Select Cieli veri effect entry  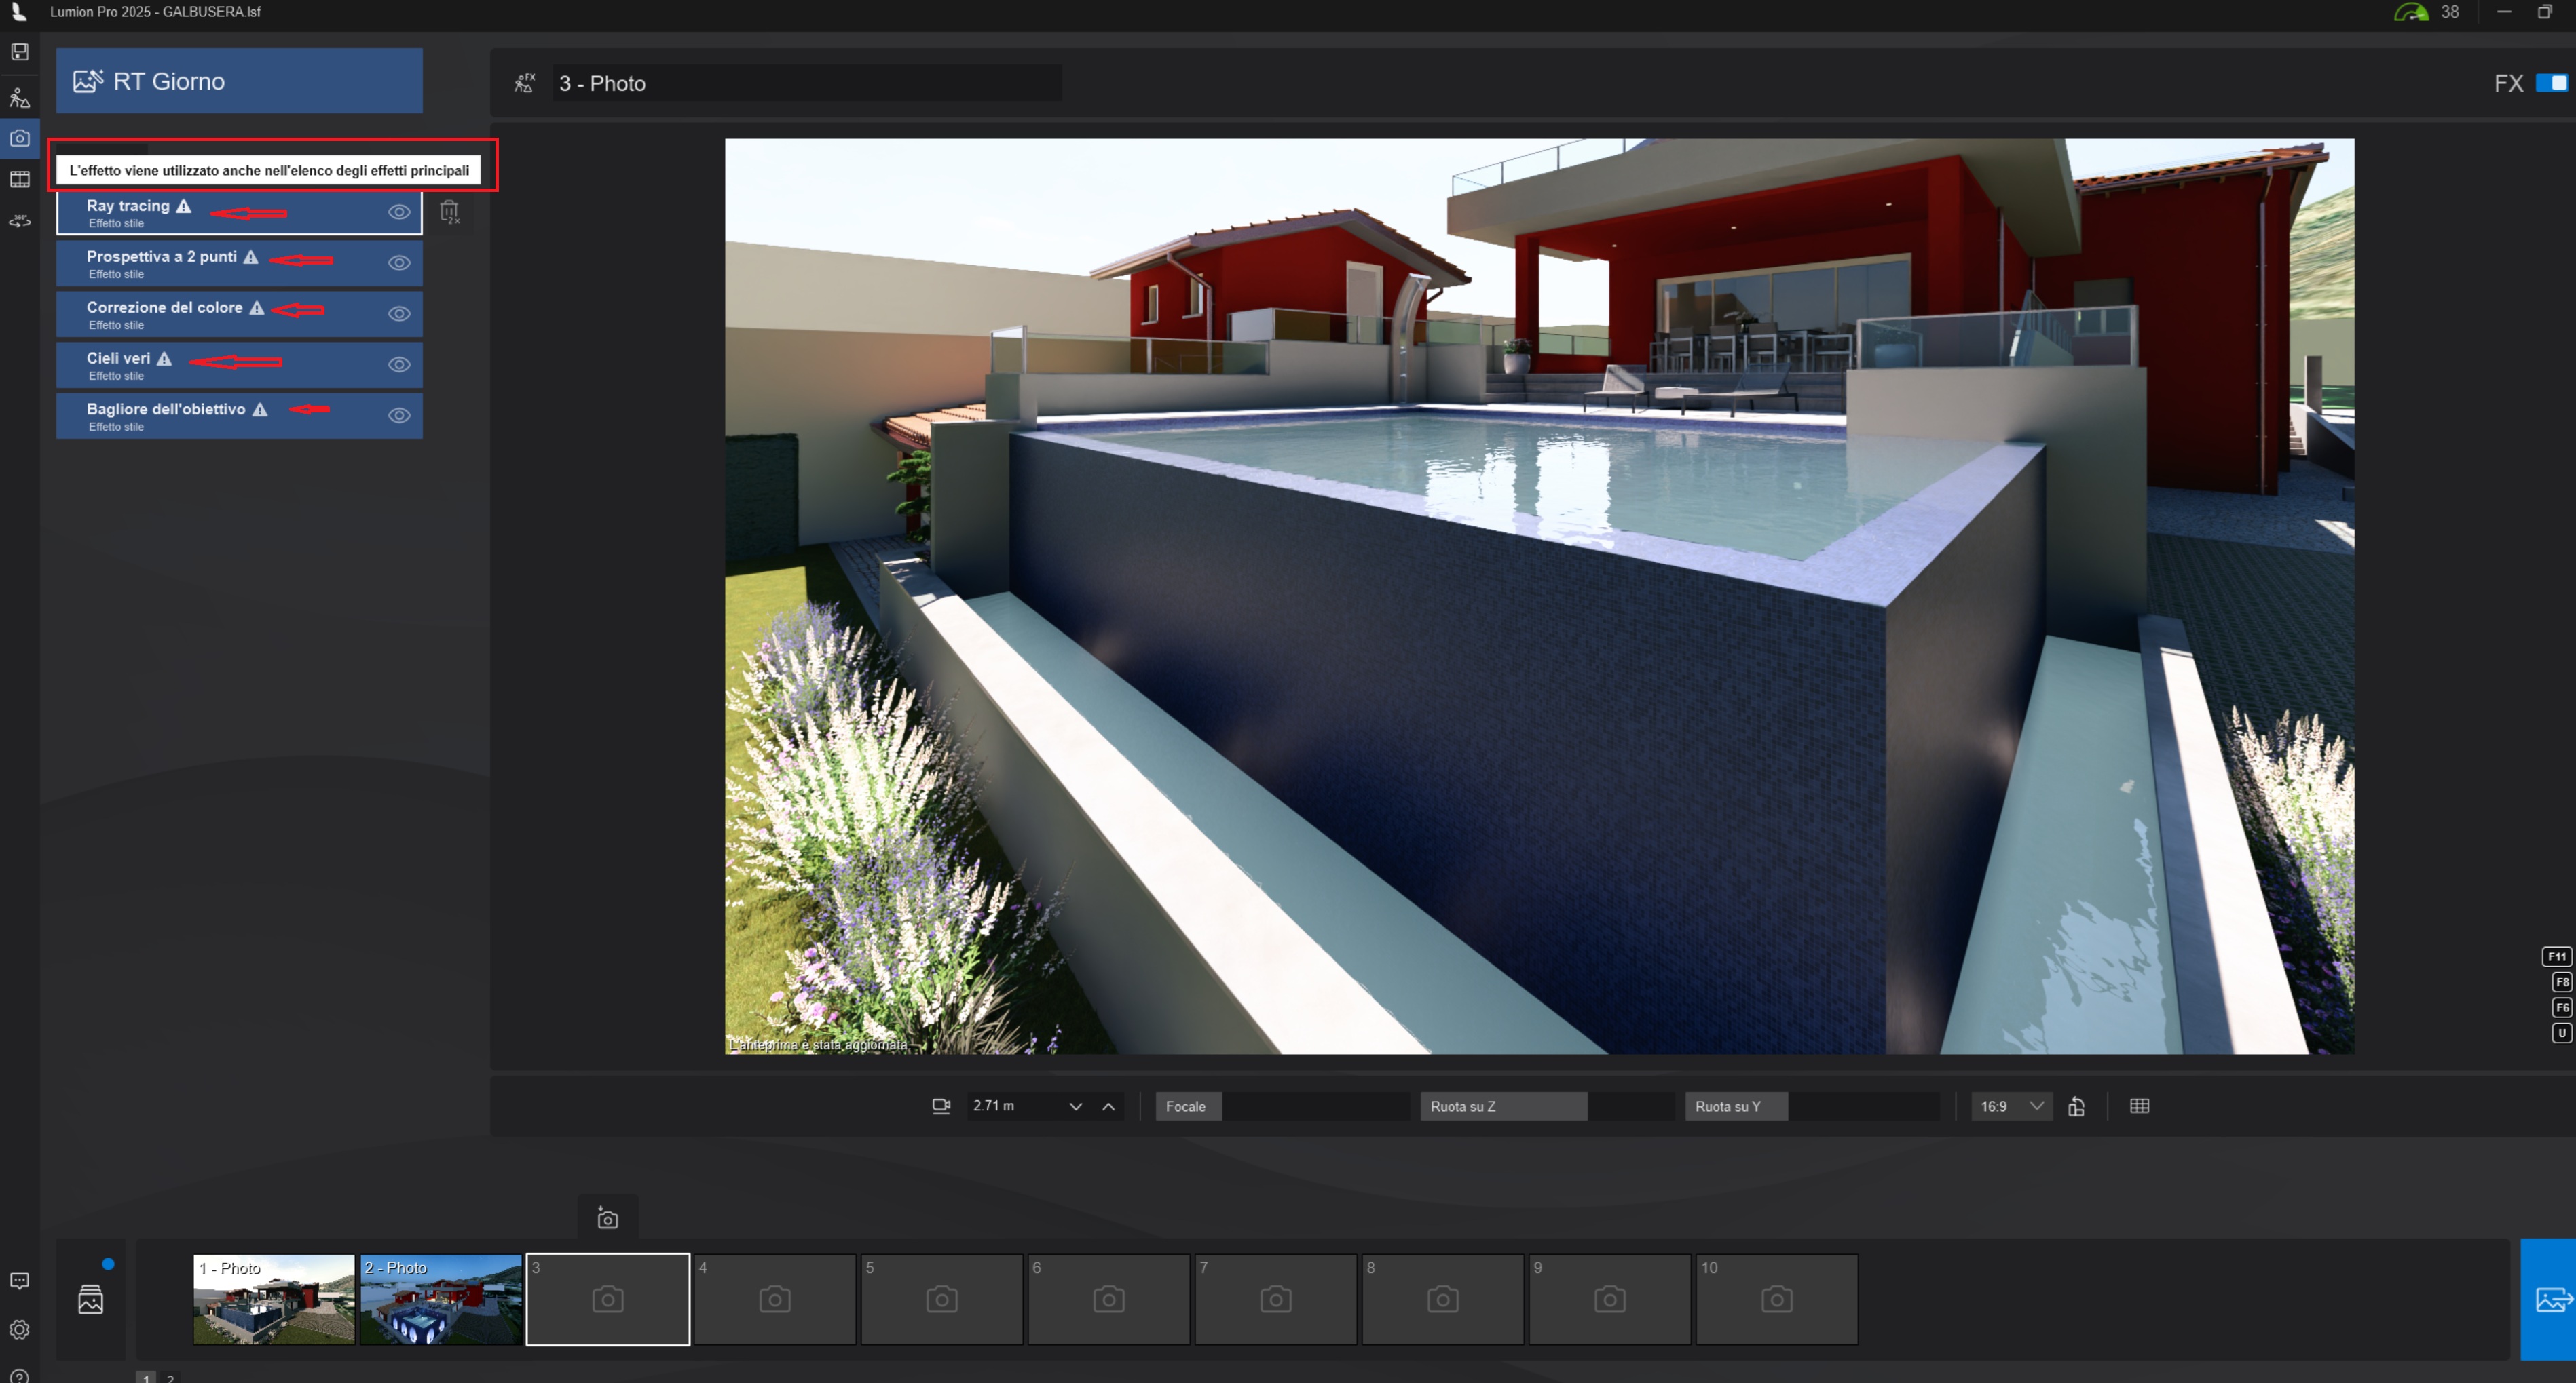pyautogui.click(x=239, y=365)
